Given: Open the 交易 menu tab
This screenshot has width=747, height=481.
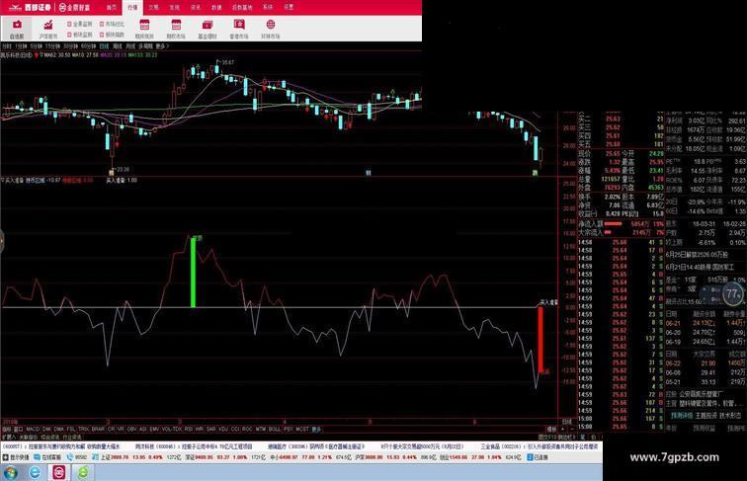Looking at the screenshot, I should click(x=153, y=7).
